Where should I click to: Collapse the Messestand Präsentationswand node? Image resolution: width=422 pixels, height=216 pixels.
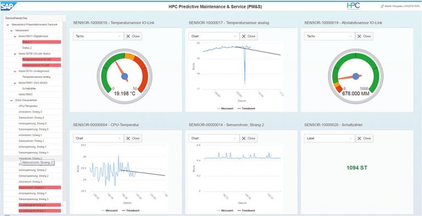click(8, 25)
